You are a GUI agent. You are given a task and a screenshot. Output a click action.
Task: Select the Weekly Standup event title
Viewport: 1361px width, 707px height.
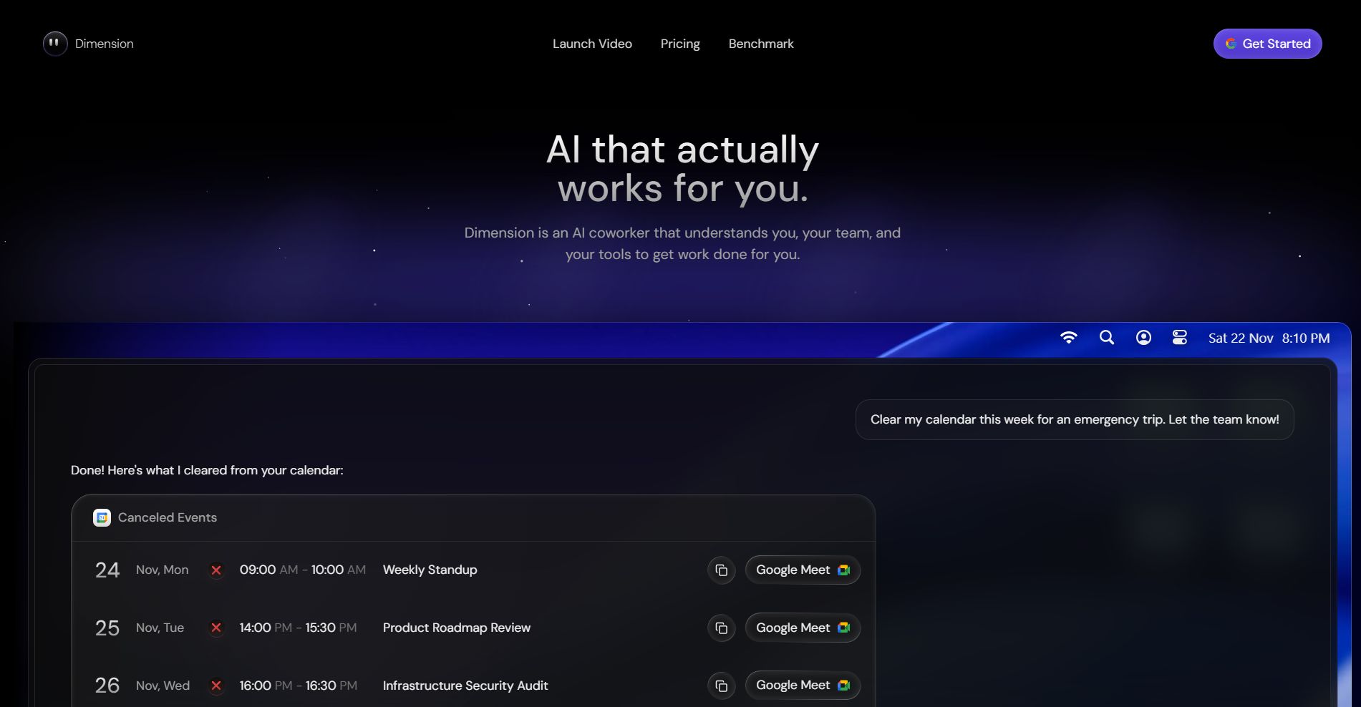(x=430, y=570)
